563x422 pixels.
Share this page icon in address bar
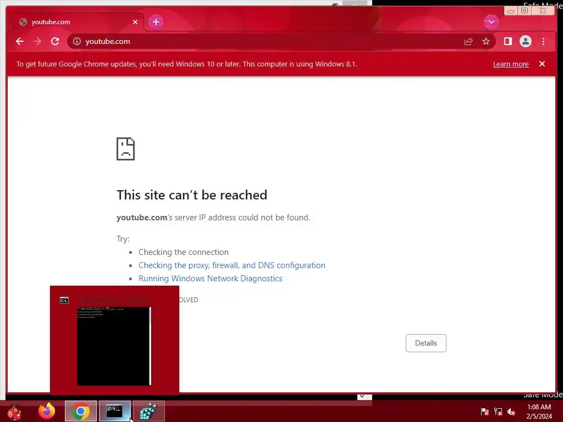(468, 42)
